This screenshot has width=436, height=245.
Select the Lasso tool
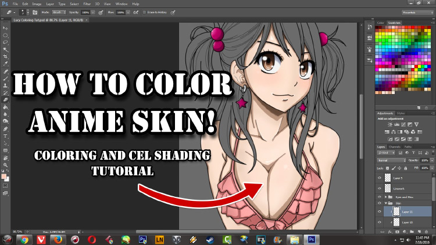[5, 42]
